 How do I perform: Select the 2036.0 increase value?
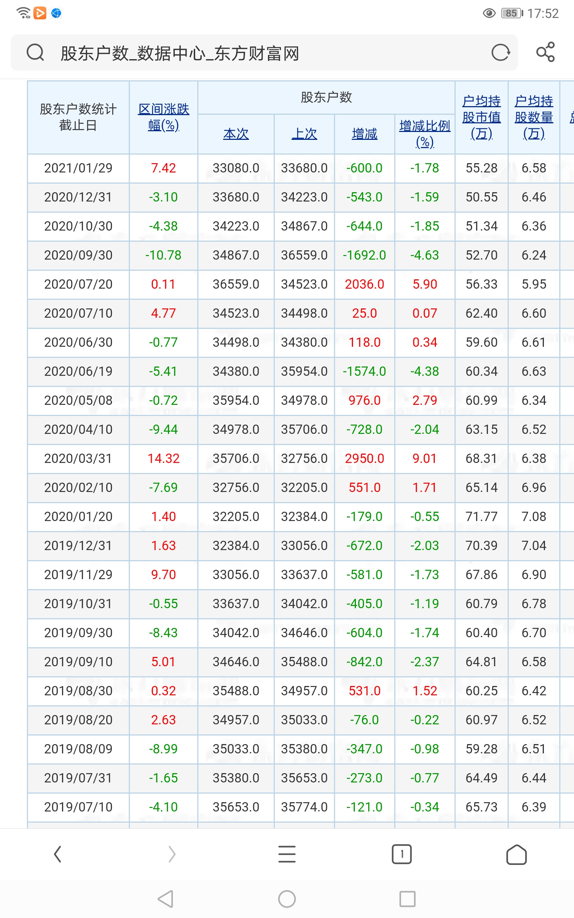364,284
